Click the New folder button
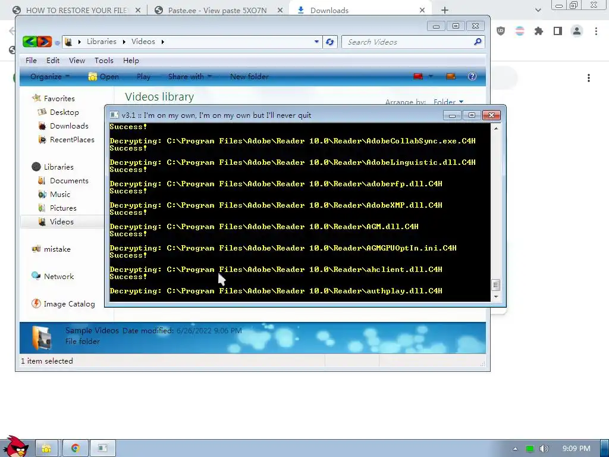The height and width of the screenshot is (457, 609). (249, 77)
